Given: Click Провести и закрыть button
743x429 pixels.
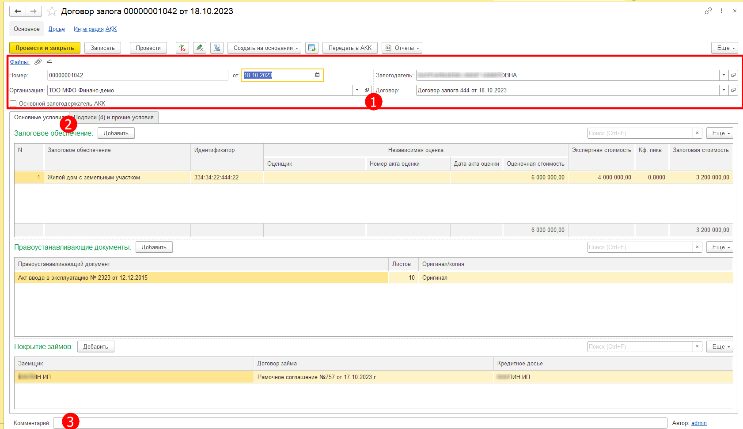Looking at the screenshot, I should point(45,48).
